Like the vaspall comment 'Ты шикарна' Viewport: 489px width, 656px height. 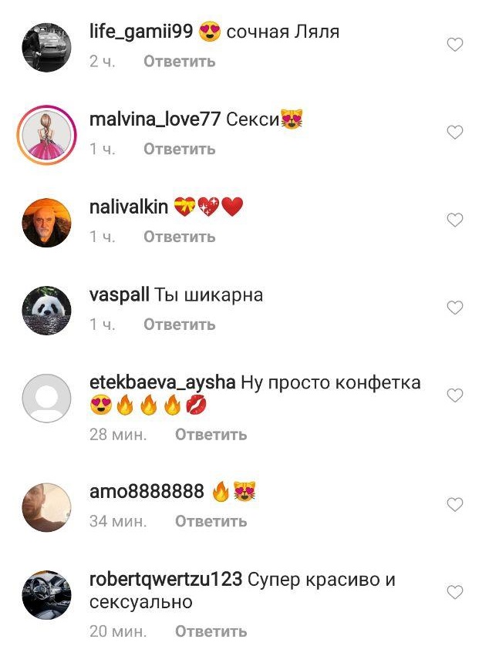tap(454, 308)
